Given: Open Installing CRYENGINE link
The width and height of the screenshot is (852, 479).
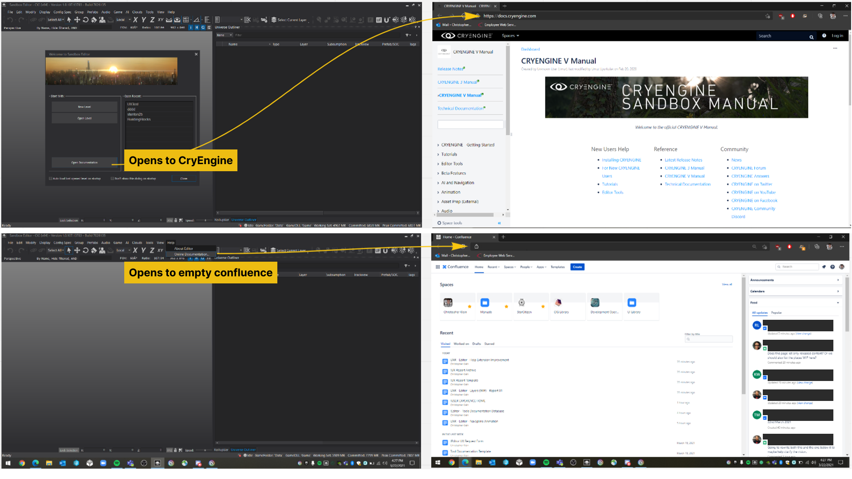Looking at the screenshot, I should click(621, 160).
